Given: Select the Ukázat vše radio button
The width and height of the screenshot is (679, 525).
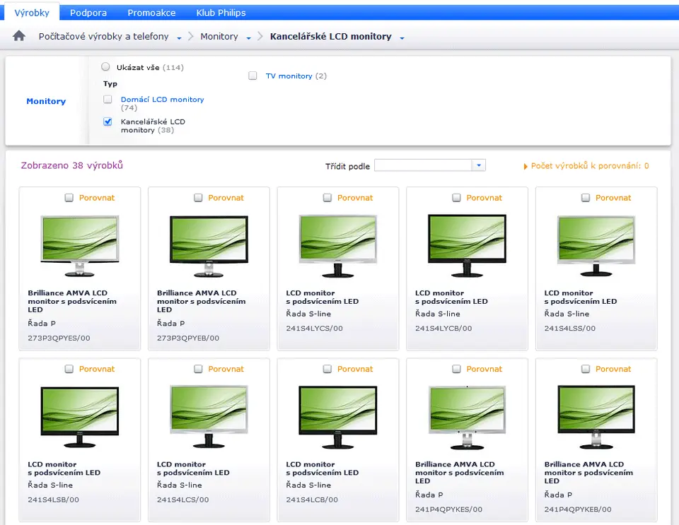Looking at the screenshot, I should click(105, 66).
